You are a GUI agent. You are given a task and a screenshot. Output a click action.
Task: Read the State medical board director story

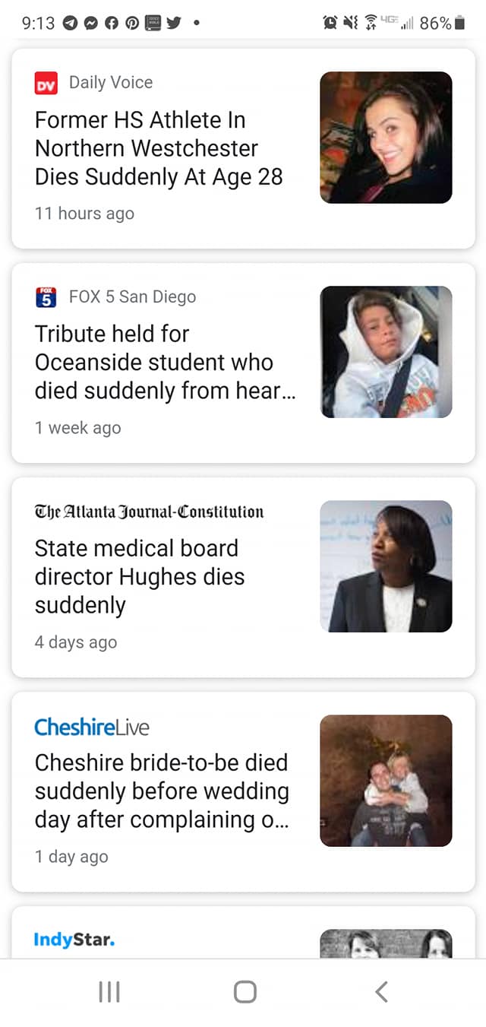point(140,576)
